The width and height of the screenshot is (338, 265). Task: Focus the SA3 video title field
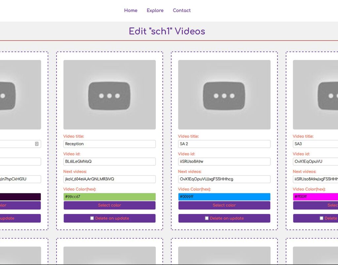click(315, 144)
